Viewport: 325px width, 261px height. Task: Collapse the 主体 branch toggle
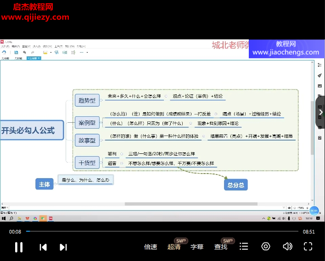[55, 184]
